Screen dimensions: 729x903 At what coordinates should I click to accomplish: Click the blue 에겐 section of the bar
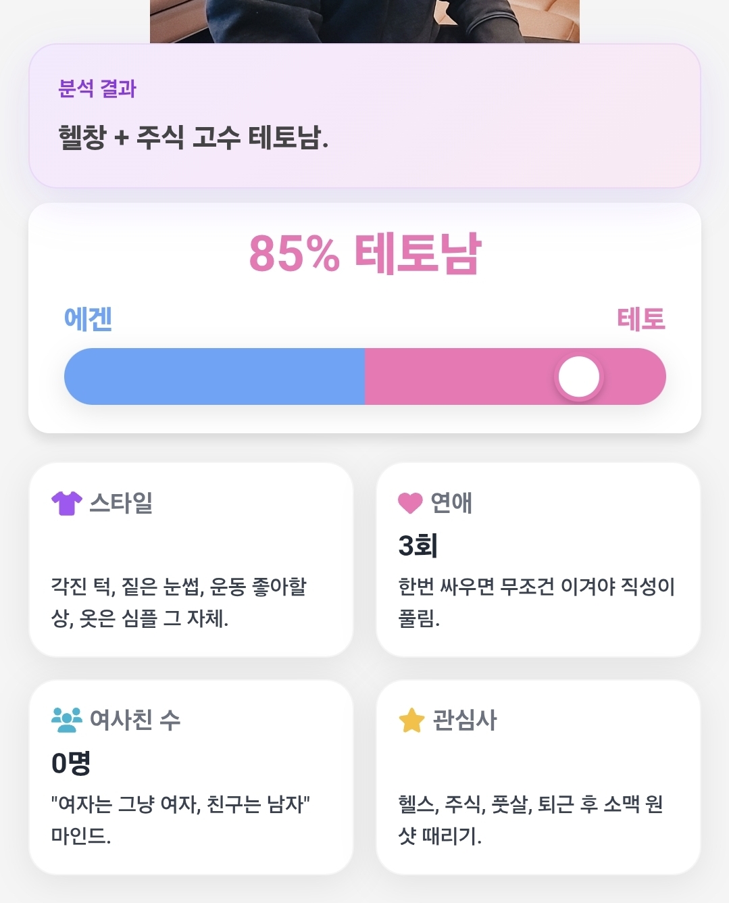tap(214, 376)
